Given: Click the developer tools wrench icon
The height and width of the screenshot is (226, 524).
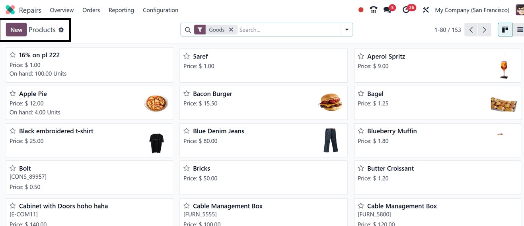Looking at the screenshot, I should point(426,10).
